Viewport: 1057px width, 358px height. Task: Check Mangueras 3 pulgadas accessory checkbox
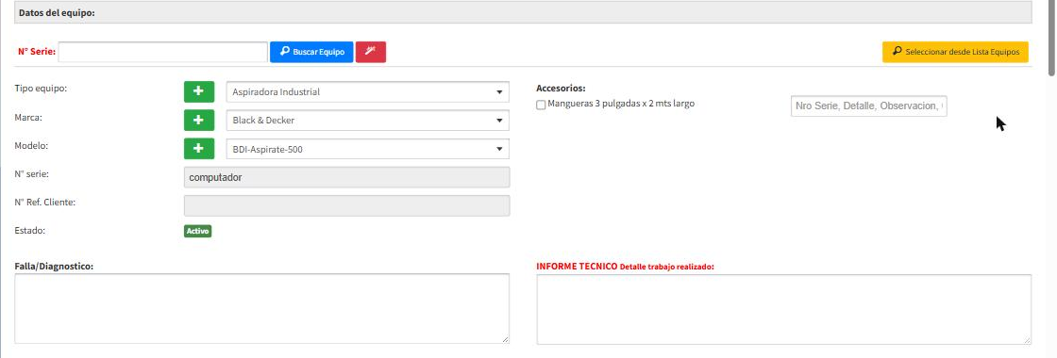click(x=541, y=105)
